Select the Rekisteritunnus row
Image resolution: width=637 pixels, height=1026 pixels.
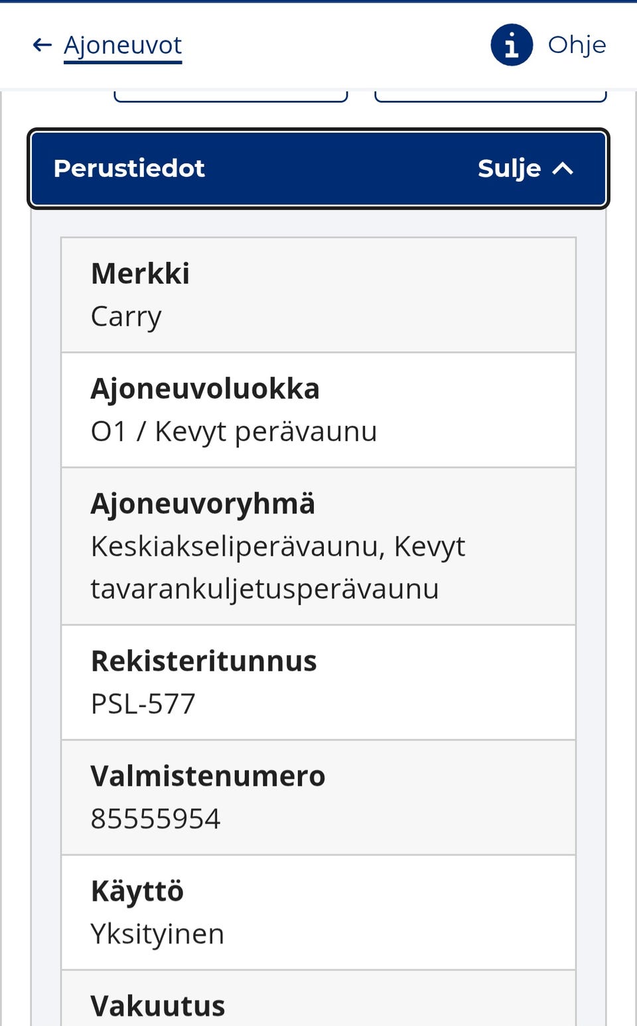click(x=318, y=682)
